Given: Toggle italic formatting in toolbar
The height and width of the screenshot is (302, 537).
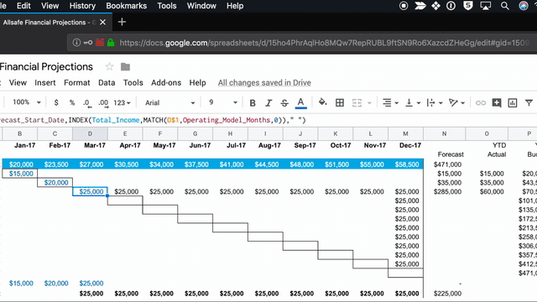Looking at the screenshot, I should 268,102.
